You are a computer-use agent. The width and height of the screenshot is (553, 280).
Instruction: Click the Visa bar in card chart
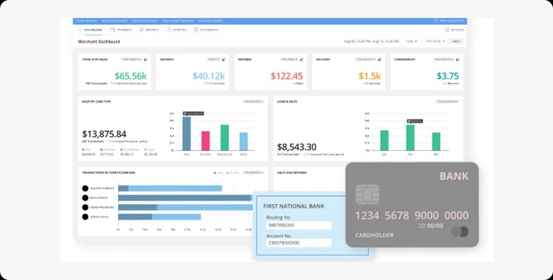[x=186, y=134]
